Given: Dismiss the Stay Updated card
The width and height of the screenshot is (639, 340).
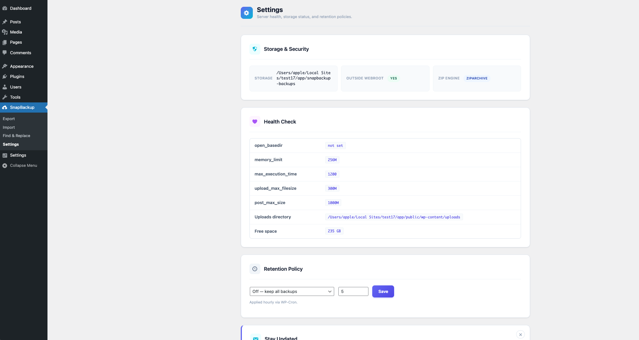Looking at the screenshot, I should [520, 334].
